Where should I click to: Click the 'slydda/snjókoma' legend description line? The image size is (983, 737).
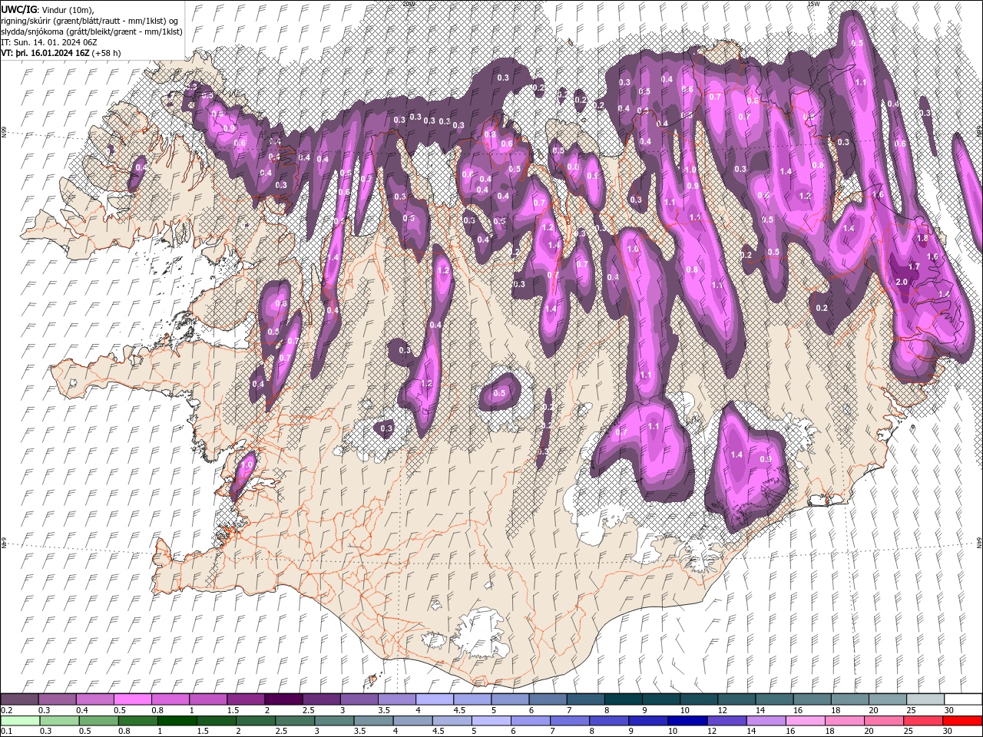(x=91, y=31)
